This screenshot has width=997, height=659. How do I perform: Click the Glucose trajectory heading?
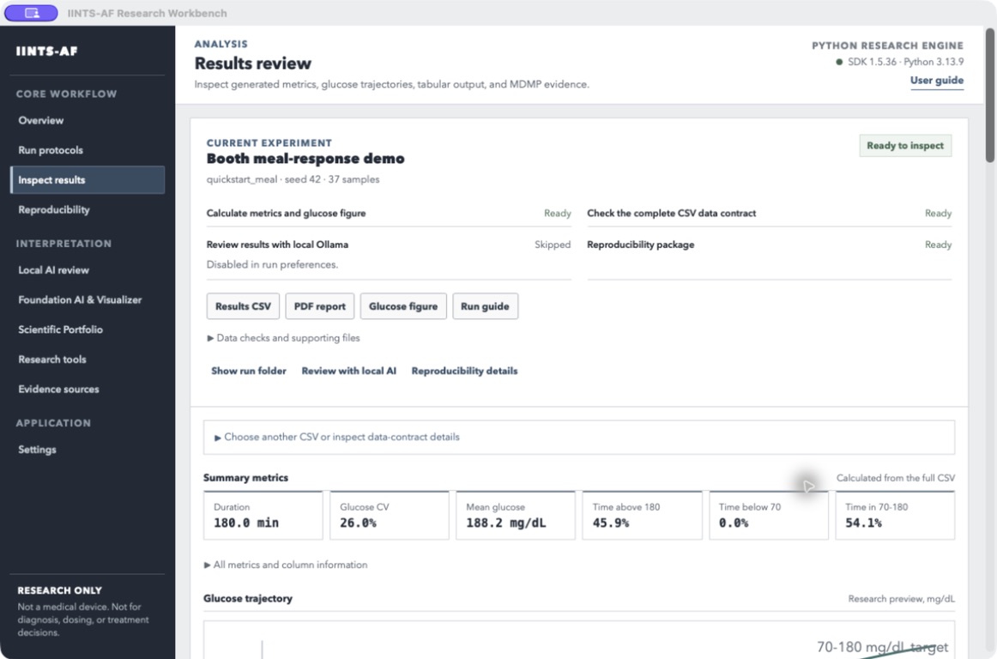[x=248, y=599]
